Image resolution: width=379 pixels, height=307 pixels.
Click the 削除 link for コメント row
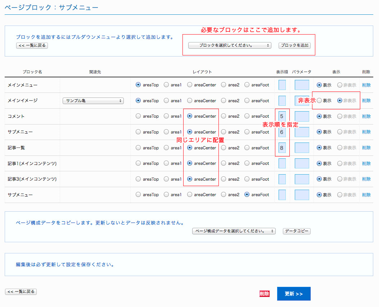366,116
